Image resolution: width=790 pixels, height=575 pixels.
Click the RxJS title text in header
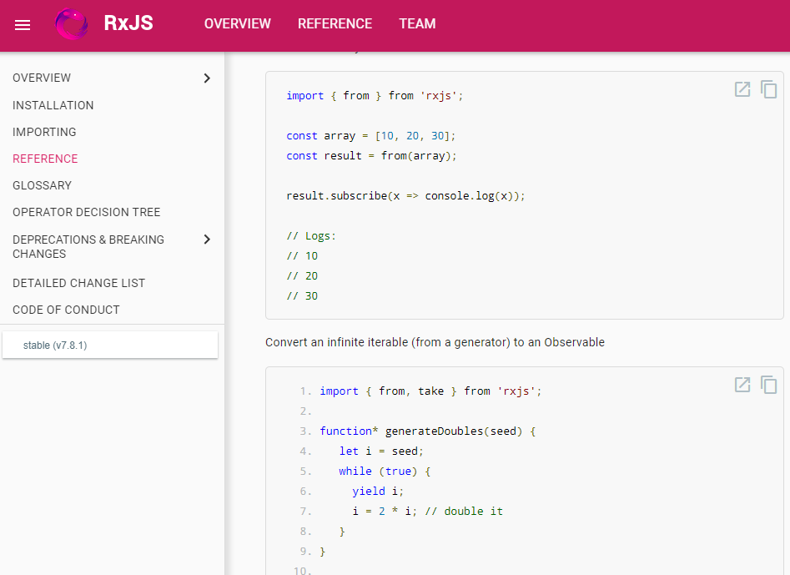128,23
